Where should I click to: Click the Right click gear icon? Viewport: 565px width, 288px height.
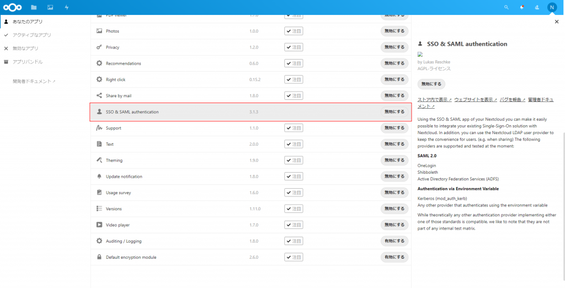pos(99,79)
